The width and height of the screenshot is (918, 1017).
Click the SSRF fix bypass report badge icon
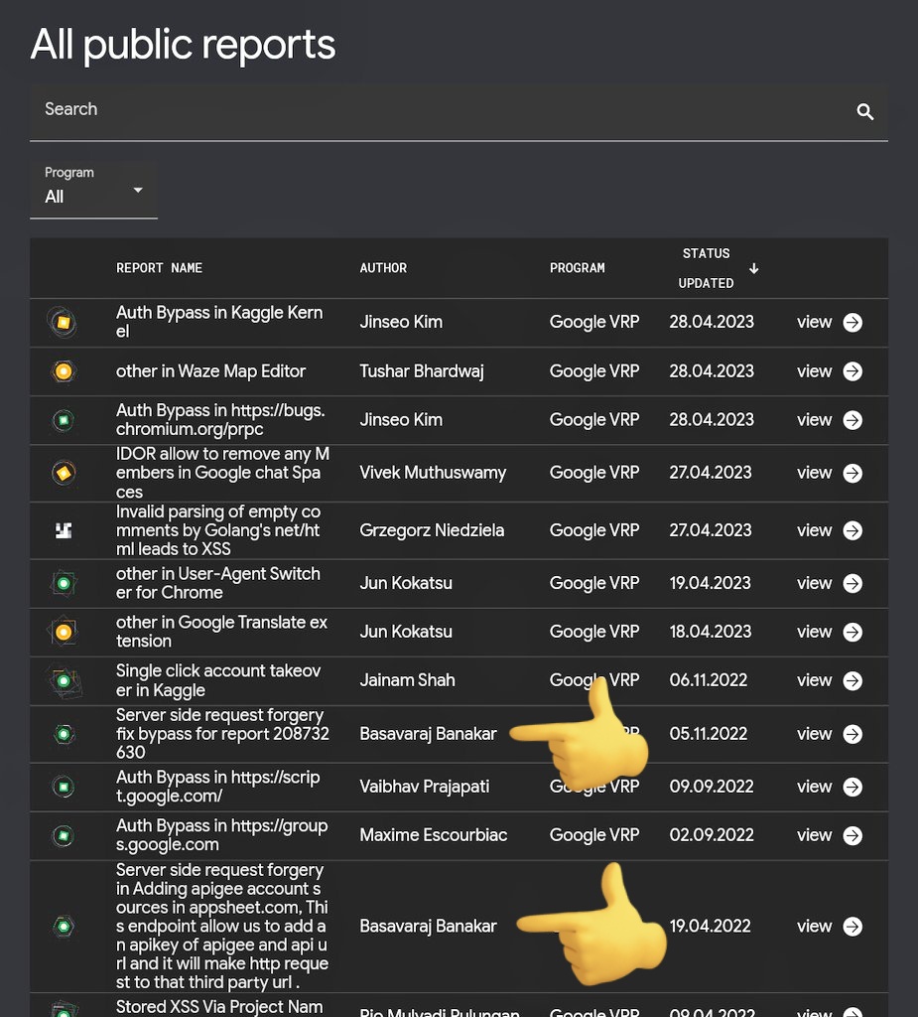pos(64,734)
